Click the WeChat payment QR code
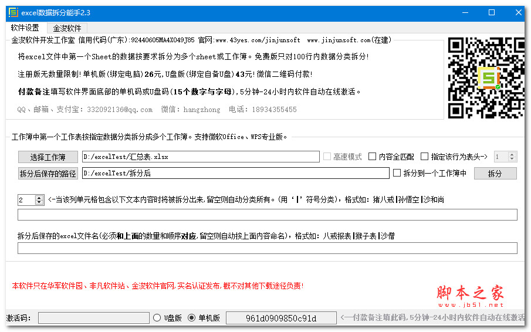This screenshot has width=531, height=332. pyautogui.click(x=486, y=77)
